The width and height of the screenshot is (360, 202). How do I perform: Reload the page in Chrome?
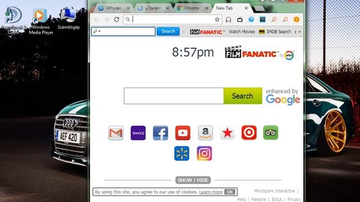[x=116, y=20]
